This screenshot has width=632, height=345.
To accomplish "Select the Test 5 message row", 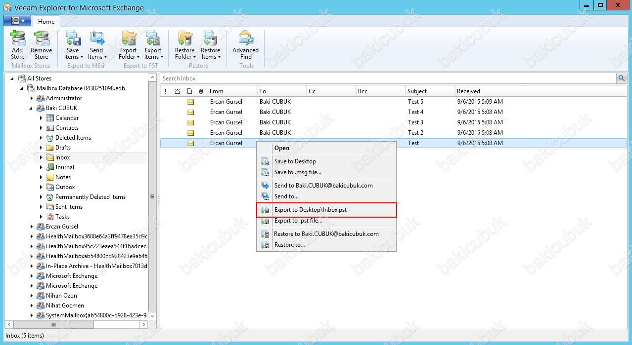I will (x=393, y=102).
